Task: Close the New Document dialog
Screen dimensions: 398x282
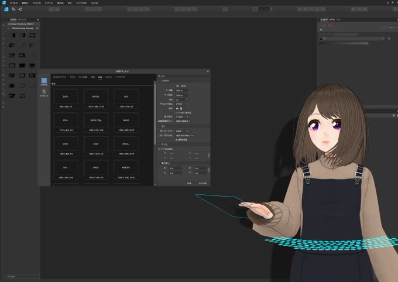Action: pos(208,71)
